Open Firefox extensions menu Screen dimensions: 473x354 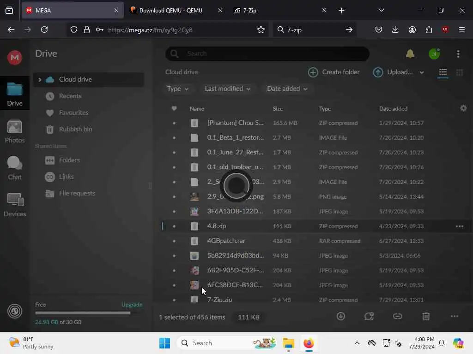click(x=429, y=29)
